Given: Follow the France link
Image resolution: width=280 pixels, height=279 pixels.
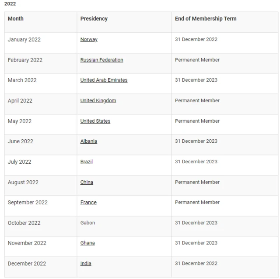Looking at the screenshot, I should pyautogui.click(x=88, y=203).
